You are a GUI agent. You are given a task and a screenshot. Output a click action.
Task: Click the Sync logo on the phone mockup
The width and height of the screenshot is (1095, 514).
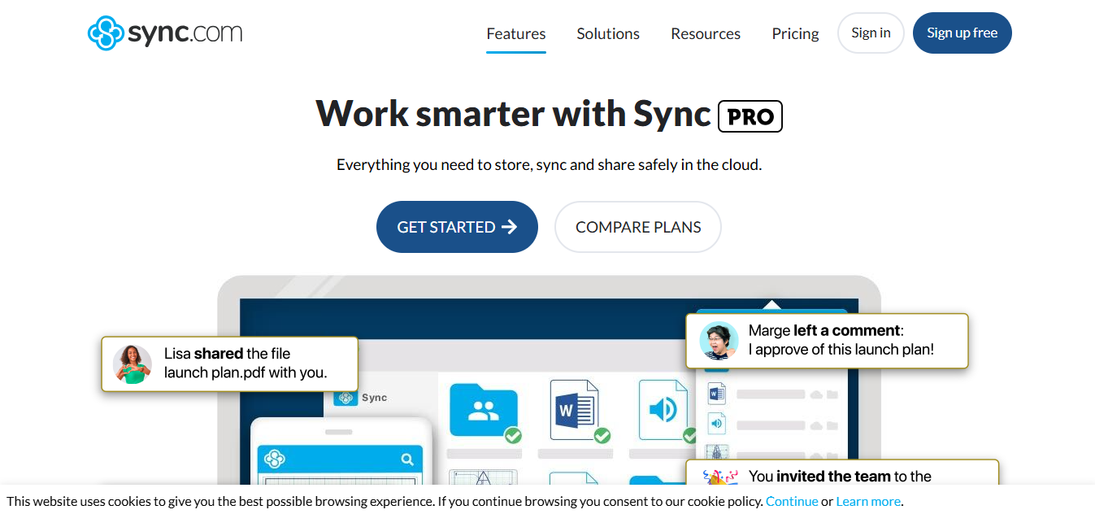275,459
